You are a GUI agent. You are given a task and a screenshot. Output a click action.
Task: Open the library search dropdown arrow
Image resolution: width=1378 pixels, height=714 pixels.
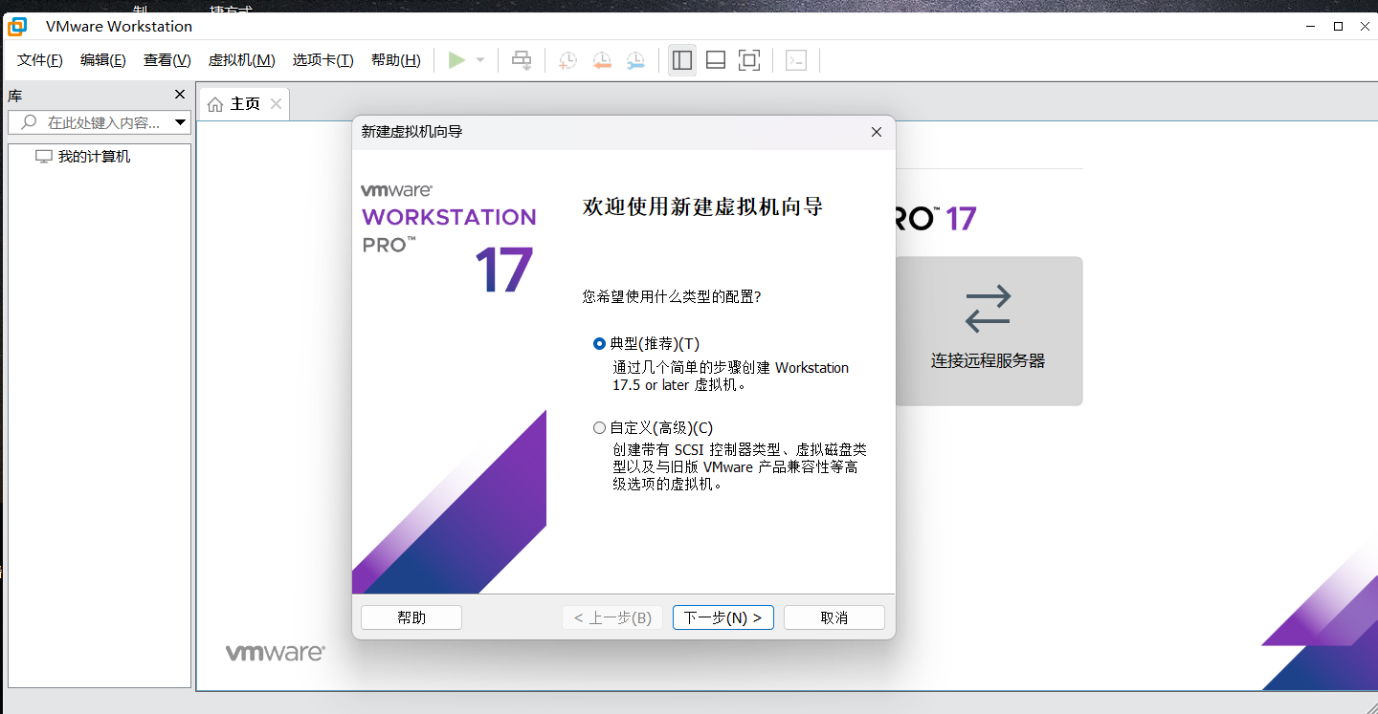click(180, 122)
